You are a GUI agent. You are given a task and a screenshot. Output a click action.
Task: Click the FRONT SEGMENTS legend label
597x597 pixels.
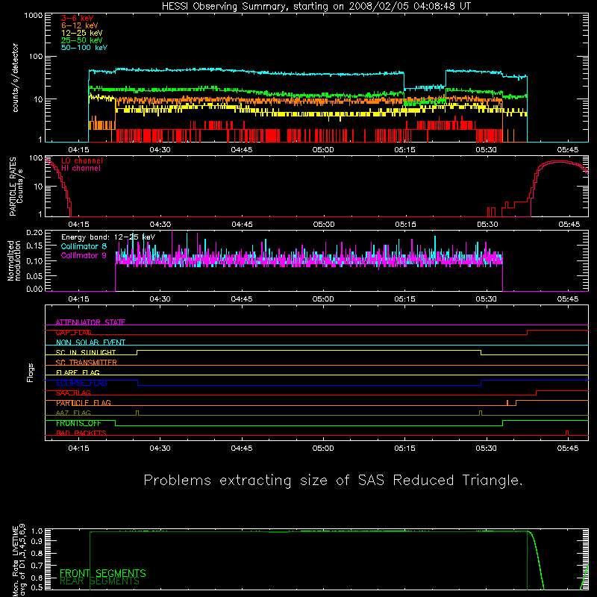click(x=103, y=573)
